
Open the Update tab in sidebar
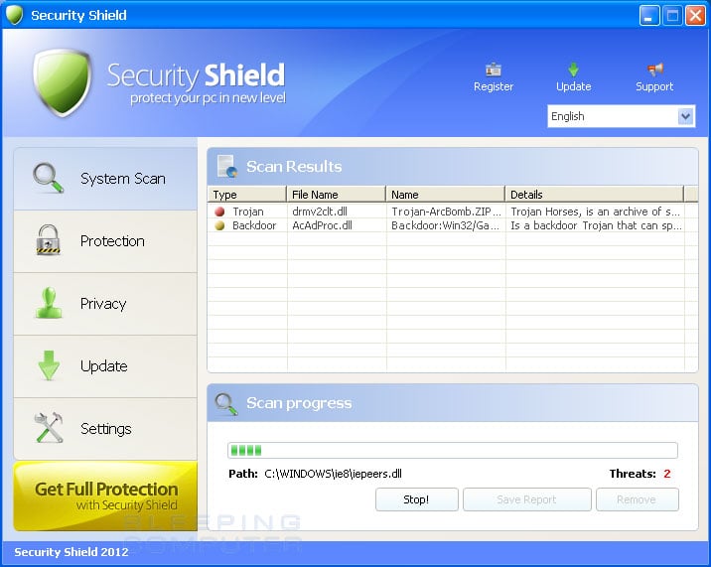coord(105,366)
